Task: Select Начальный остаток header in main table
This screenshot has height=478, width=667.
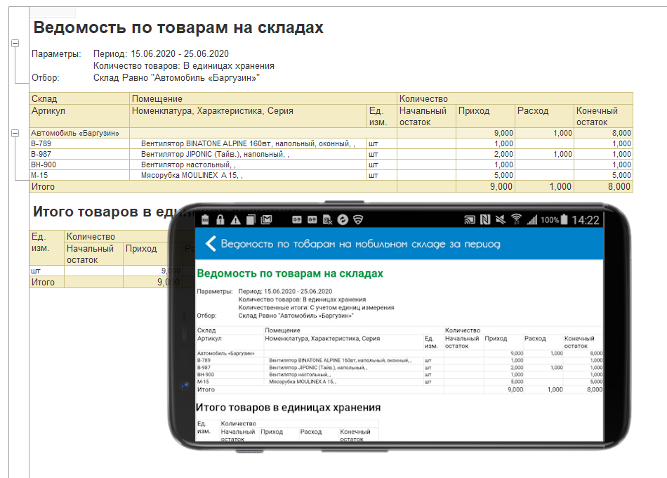Action: 426,116
